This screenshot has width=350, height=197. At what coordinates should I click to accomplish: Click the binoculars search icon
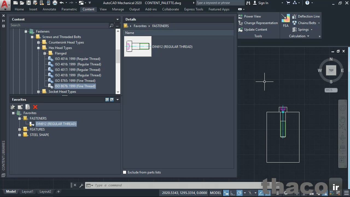tap(248, 3)
